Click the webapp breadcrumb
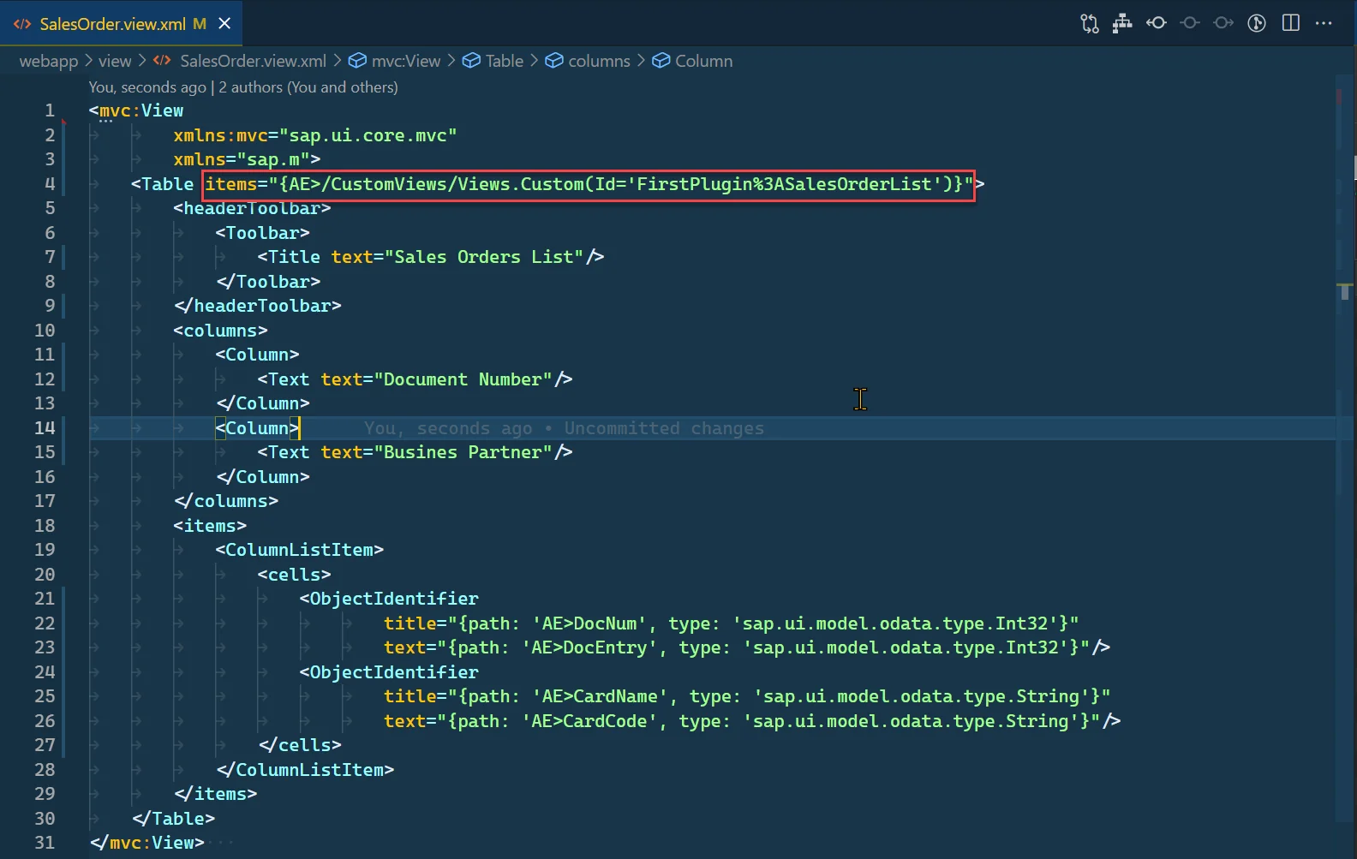Screen dimensions: 1357x859 (x=48, y=61)
